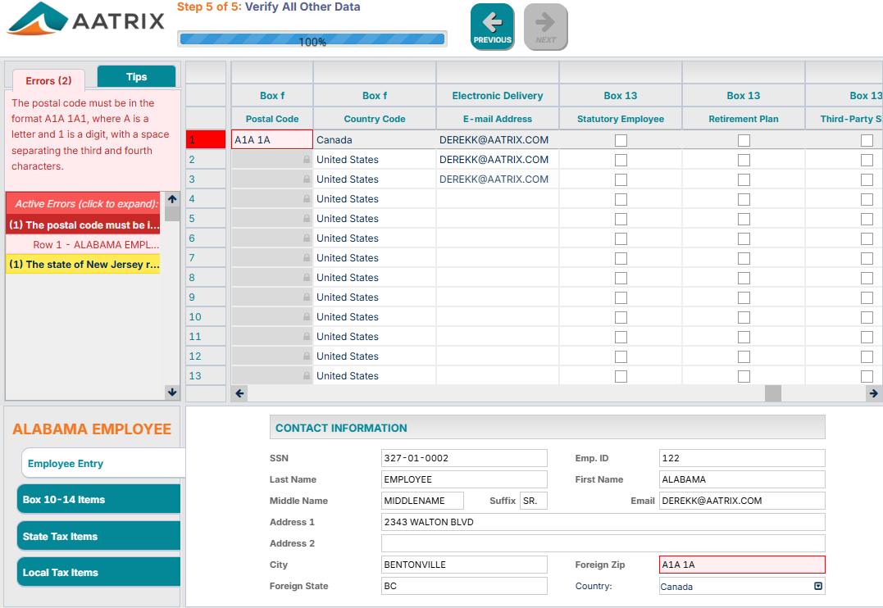Click row 1 email DEREKK@AATRIX.COM cell

coord(497,139)
